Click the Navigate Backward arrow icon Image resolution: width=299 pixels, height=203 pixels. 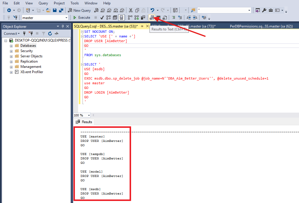click(x=9, y=10)
